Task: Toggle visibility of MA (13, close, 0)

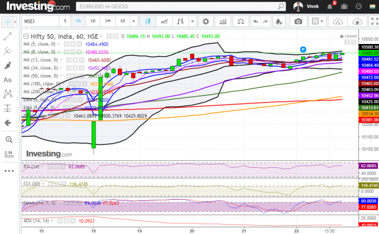Action: click(69, 60)
